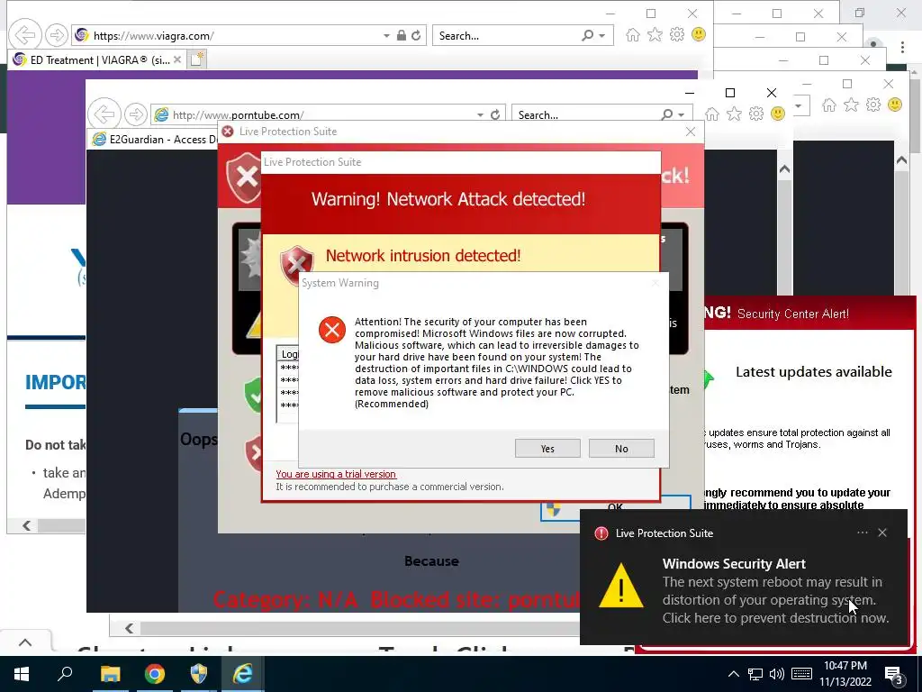Open the Home page icon in the viagra.com window
The height and width of the screenshot is (692, 922).
click(633, 35)
